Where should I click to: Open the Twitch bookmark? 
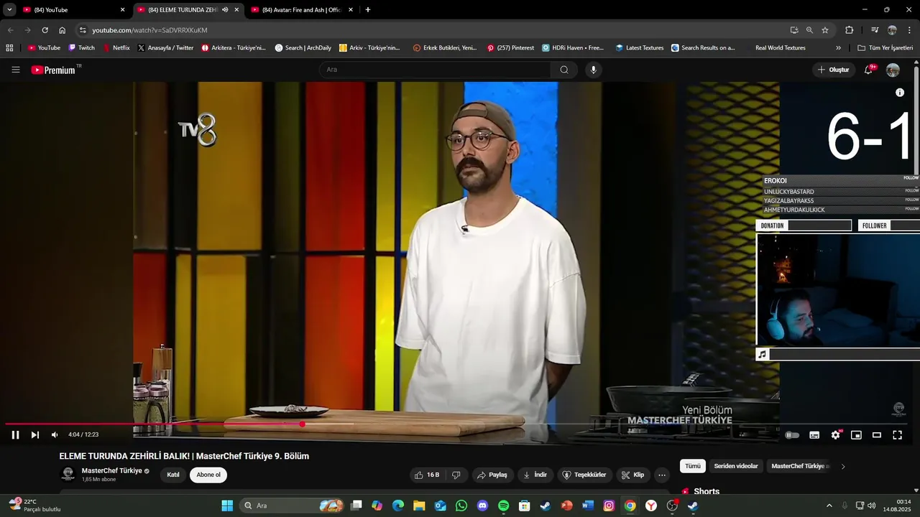[x=81, y=48]
